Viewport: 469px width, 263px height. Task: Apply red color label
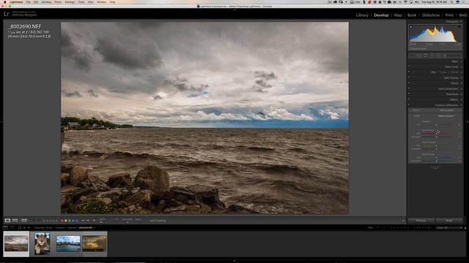[62, 221]
